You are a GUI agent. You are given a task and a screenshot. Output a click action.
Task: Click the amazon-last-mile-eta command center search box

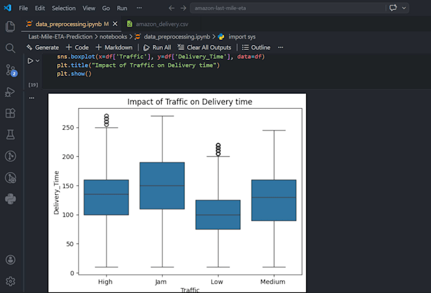(x=288, y=8)
